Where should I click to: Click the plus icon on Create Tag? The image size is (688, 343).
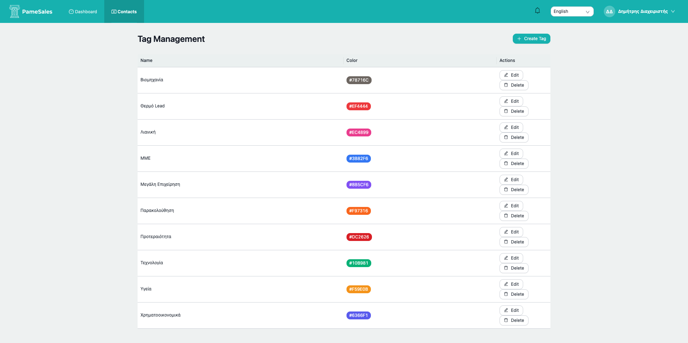[x=519, y=39]
